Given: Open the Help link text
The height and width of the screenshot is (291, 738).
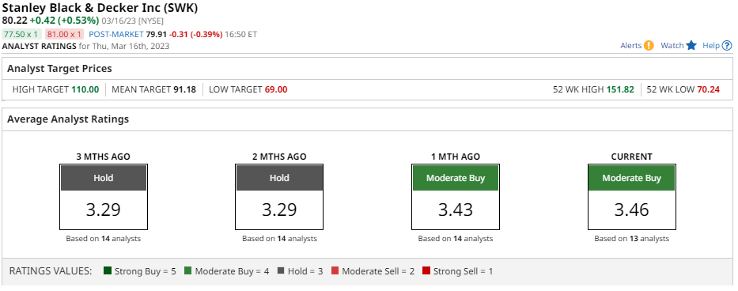Looking at the screenshot, I should coord(711,46).
